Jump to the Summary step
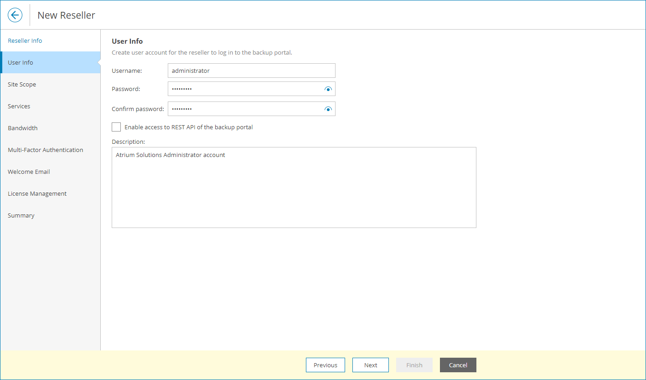 [x=21, y=215]
